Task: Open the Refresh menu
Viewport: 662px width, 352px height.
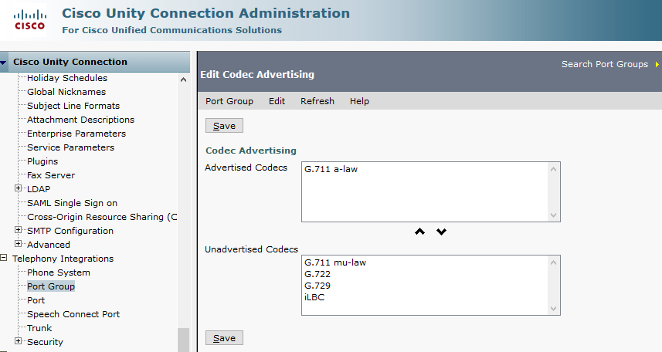Action: point(317,101)
